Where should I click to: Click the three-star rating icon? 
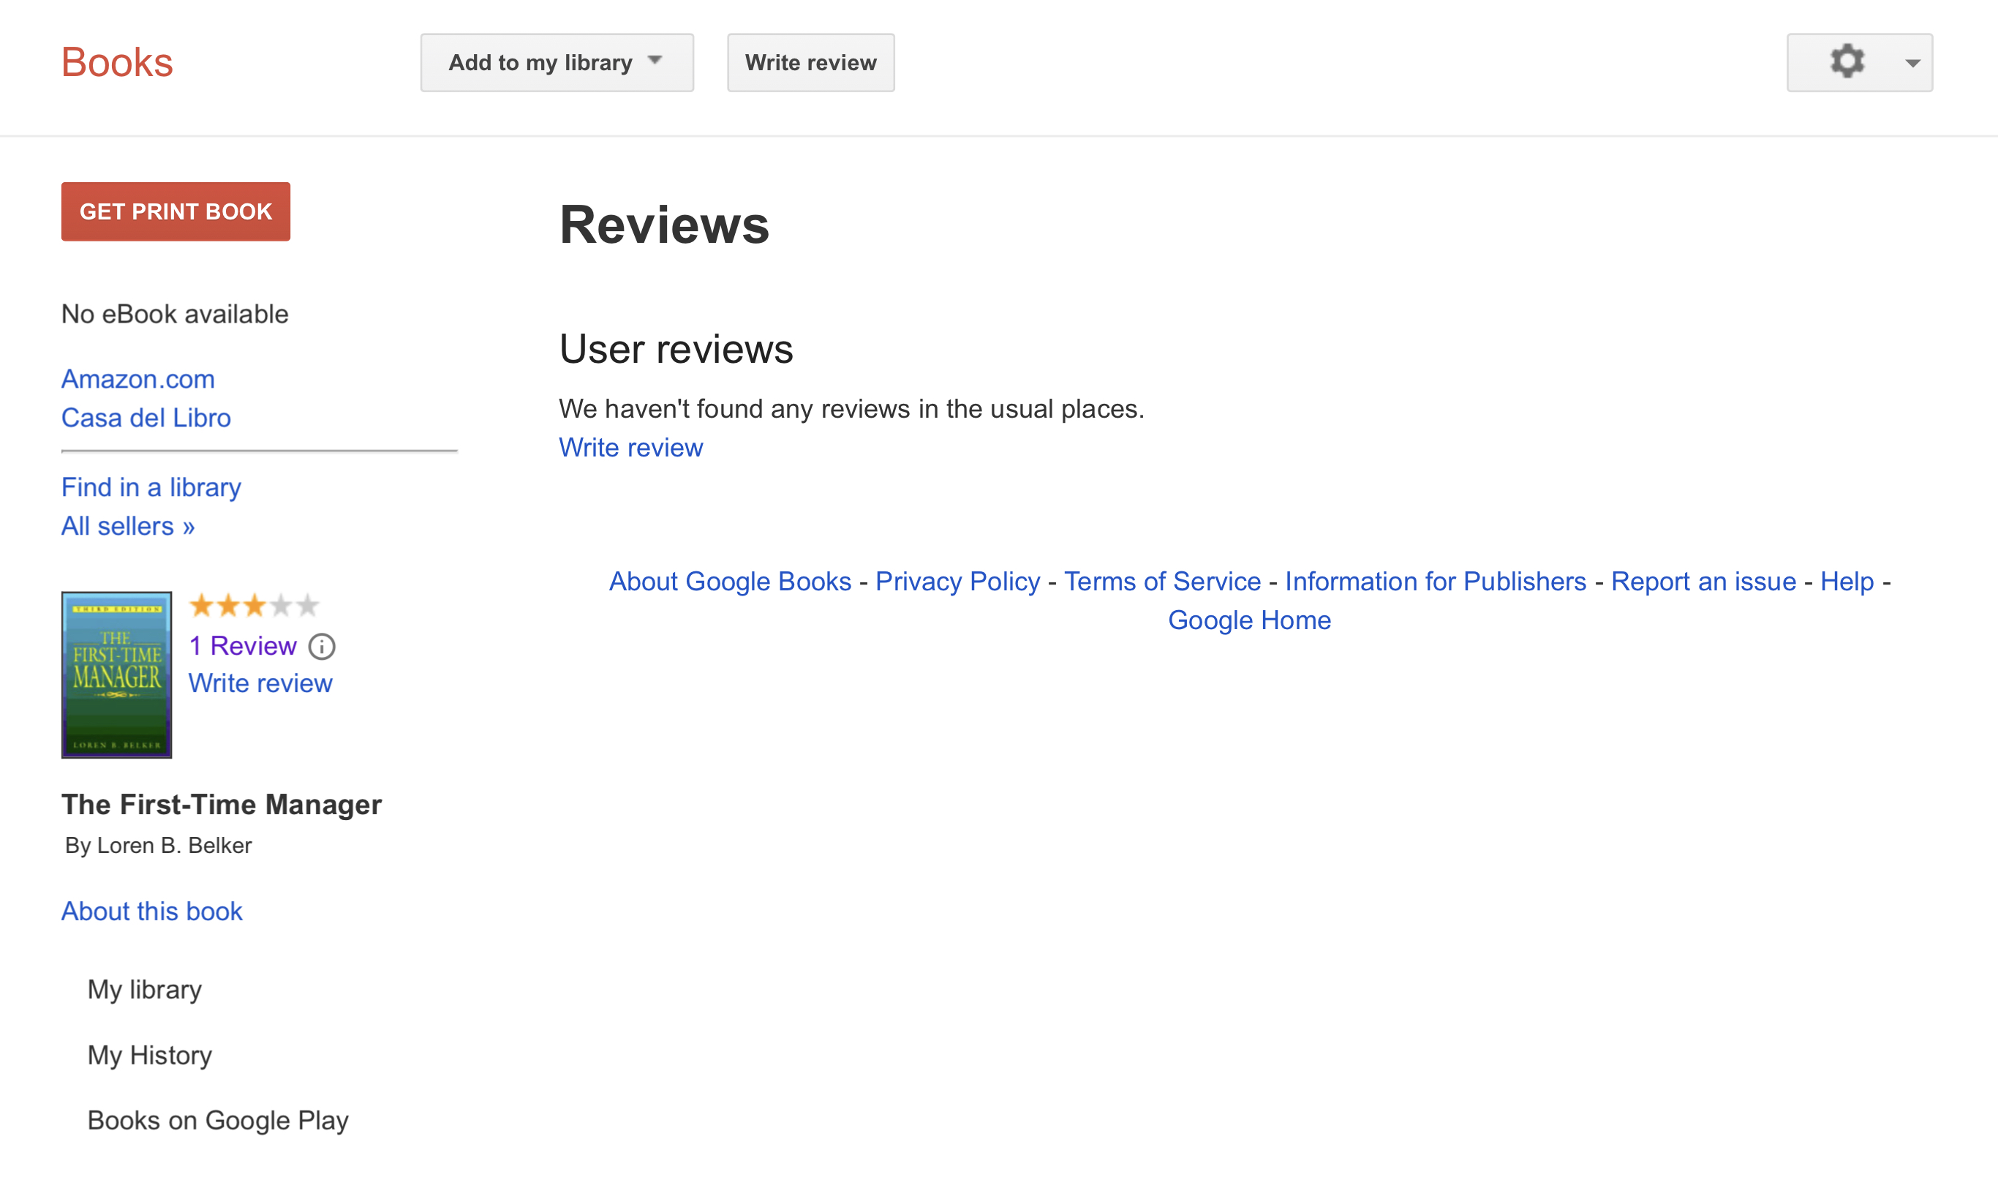click(x=255, y=606)
